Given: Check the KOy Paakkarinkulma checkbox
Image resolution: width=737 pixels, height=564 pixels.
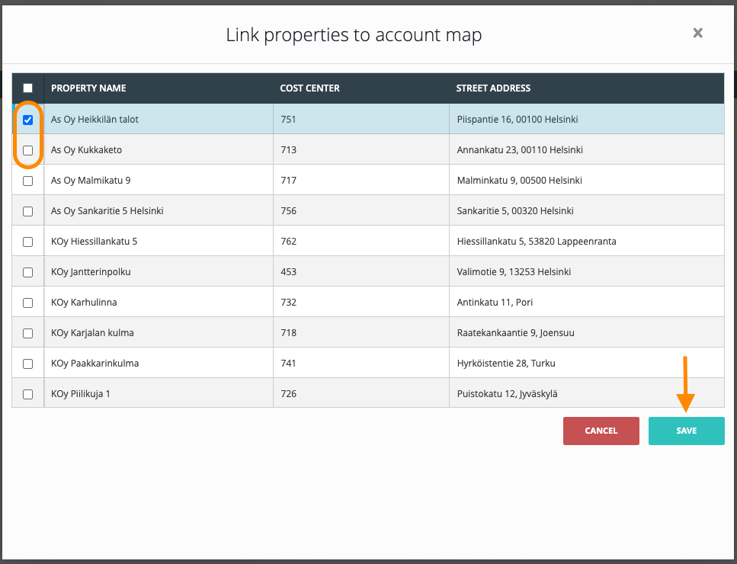Looking at the screenshot, I should click(x=28, y=364).
